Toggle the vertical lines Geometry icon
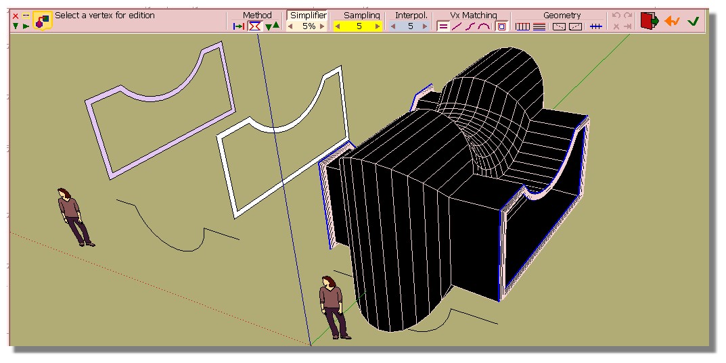Screen dimensions: 726x363 click(x=523, y=27)
